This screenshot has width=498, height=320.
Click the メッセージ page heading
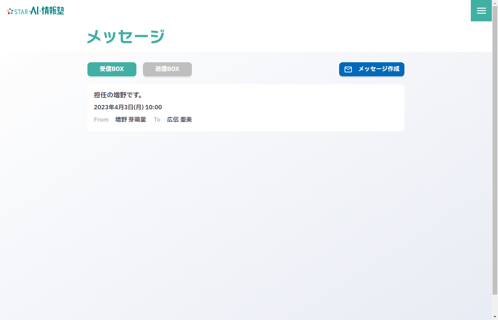coord(126,37)
